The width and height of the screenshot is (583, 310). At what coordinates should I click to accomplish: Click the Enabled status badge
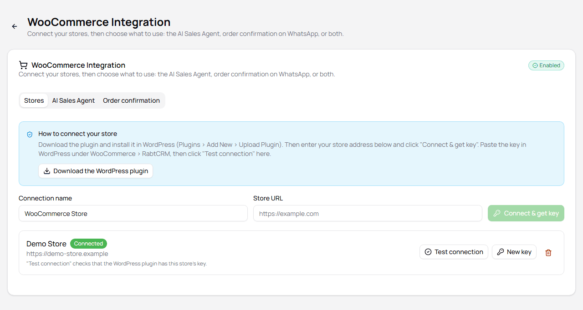[546, 65]
